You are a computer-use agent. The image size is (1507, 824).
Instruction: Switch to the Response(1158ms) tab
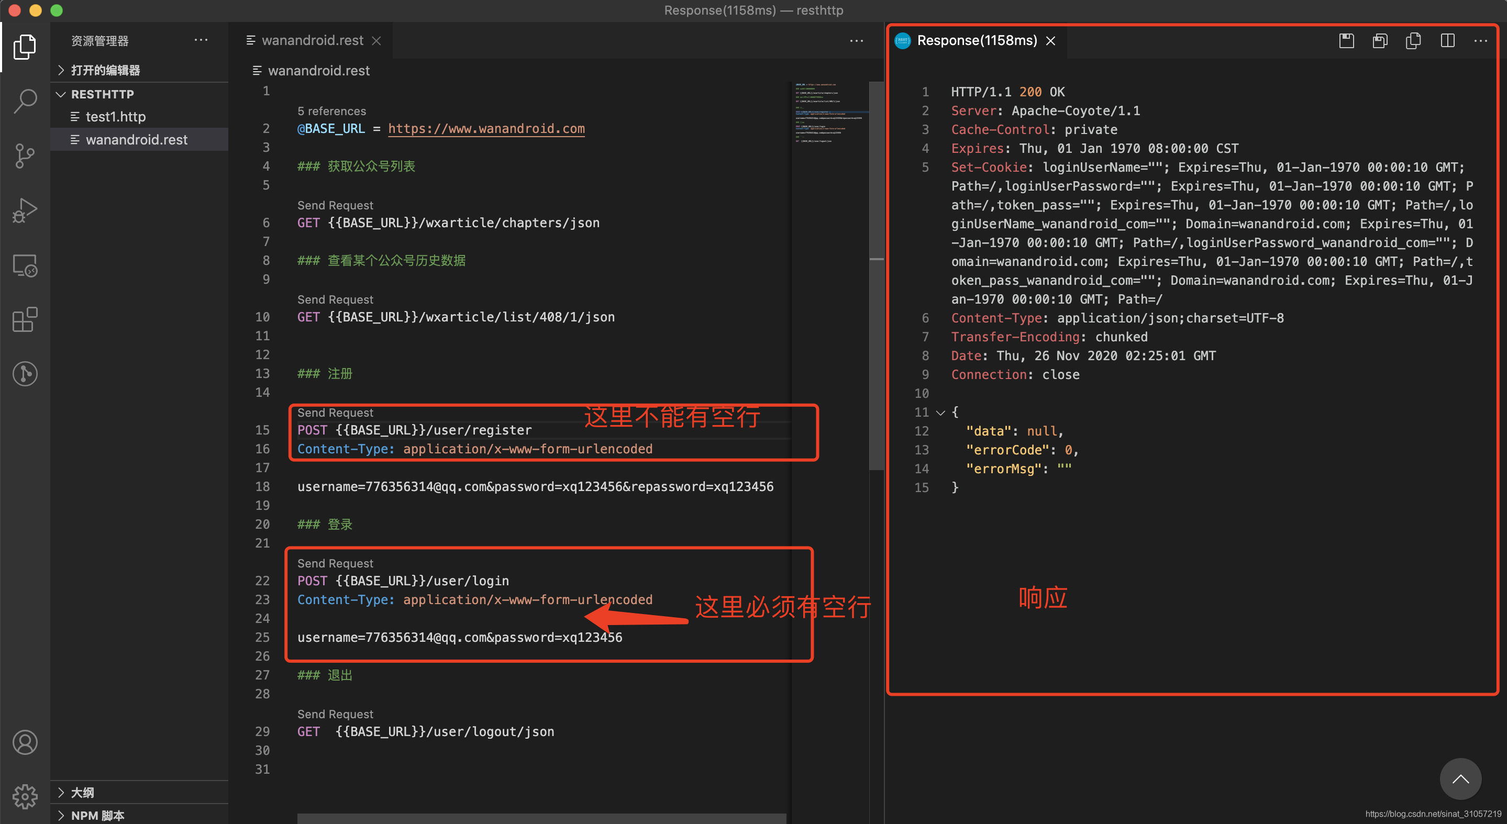tap(977, 40)
